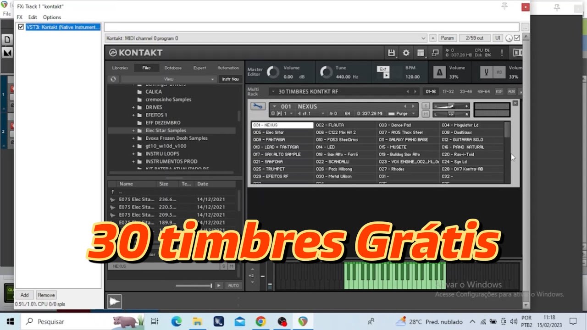Click the plus button next to preset dropdown
Viewport: 587px width, 330px height.
[x=433, y=38]
